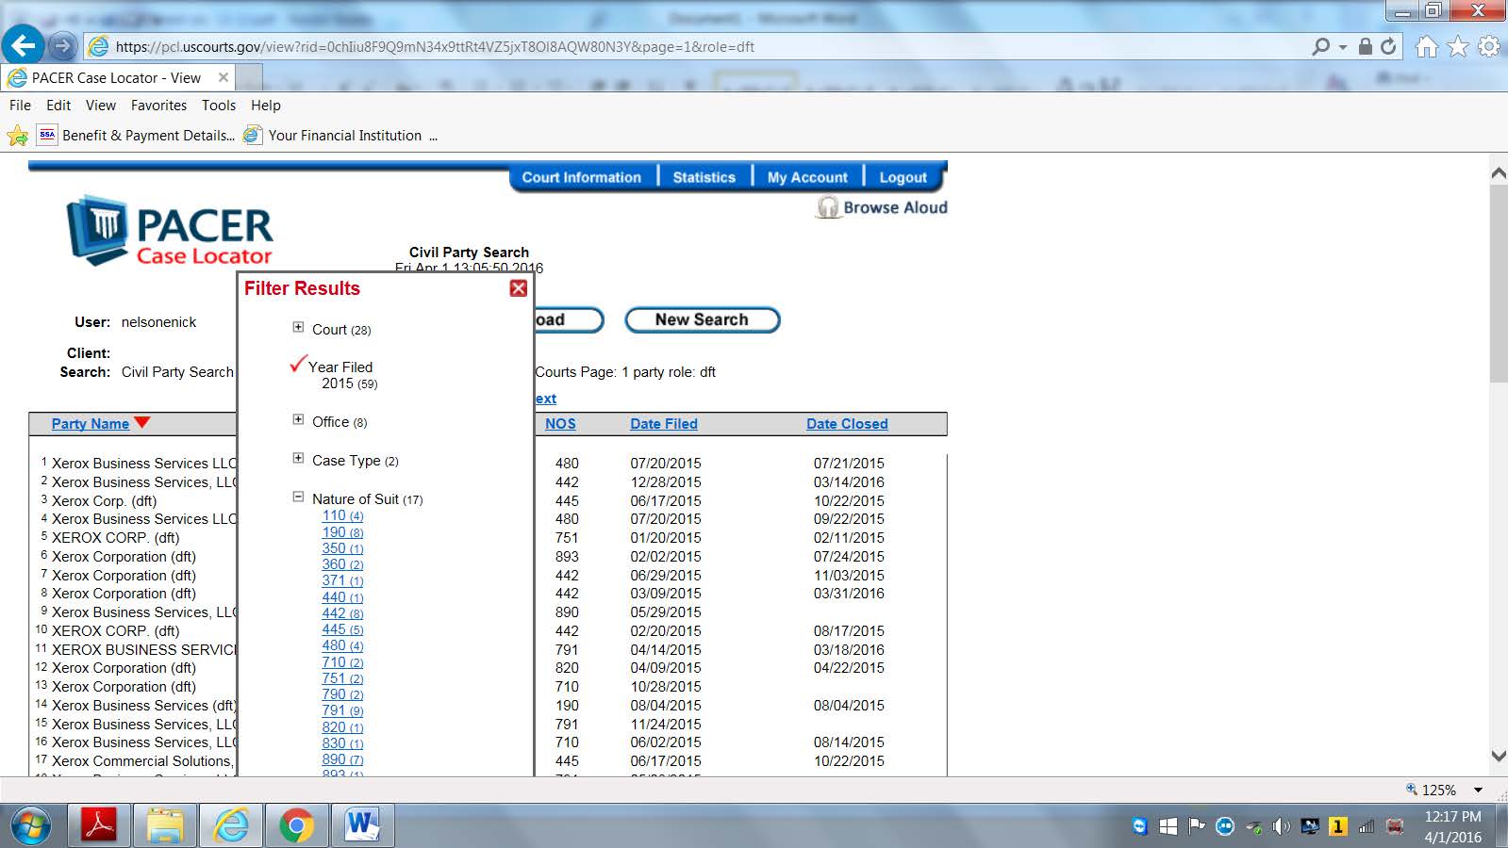The width and height of the screenshot is (1508, 848).
Task: Sort by Party Name column link
Action: [91, 424]
